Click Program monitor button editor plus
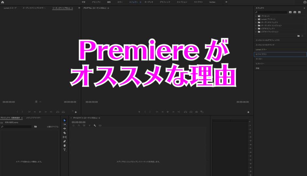 coord(248,112)
